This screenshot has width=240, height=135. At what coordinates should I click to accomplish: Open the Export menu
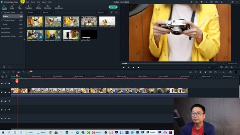(44, 2)
